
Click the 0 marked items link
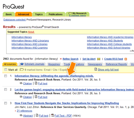pos(77,15)
